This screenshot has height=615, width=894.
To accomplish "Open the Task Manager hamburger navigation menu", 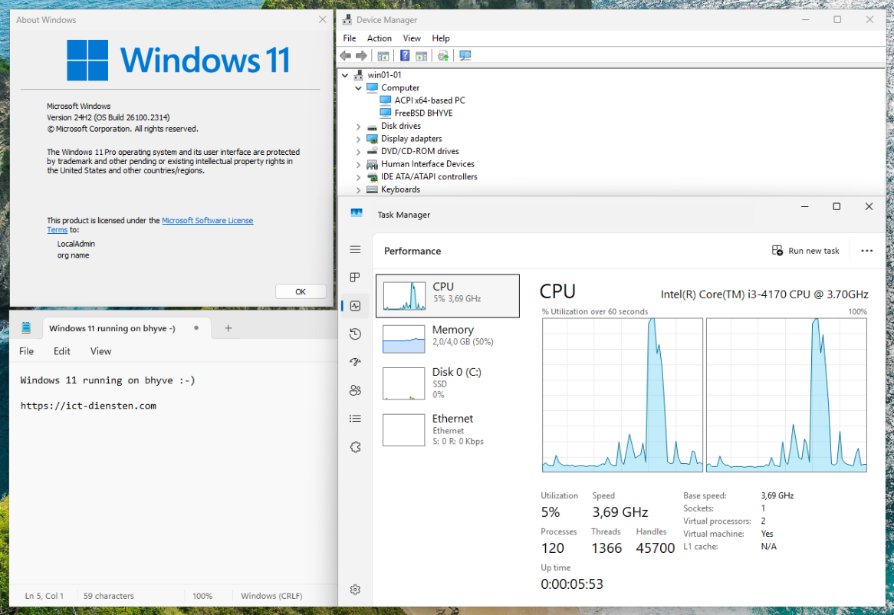I will point(355,249).
